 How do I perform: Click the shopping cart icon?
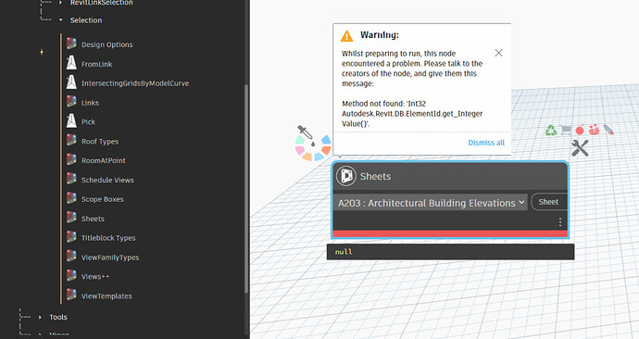tap(566, 130)
